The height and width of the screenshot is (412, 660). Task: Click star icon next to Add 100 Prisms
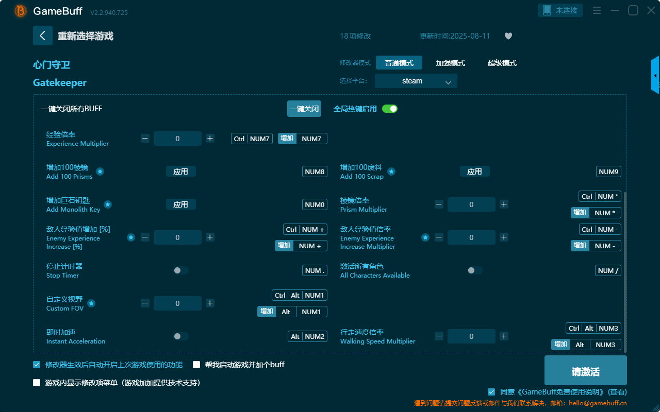[x=100, y=171]
